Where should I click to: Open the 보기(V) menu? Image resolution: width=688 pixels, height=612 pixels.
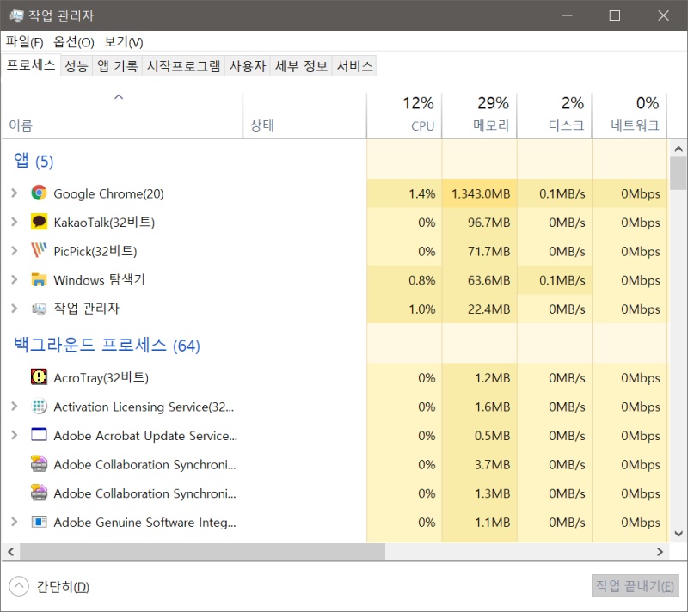(x=123, y=42)
